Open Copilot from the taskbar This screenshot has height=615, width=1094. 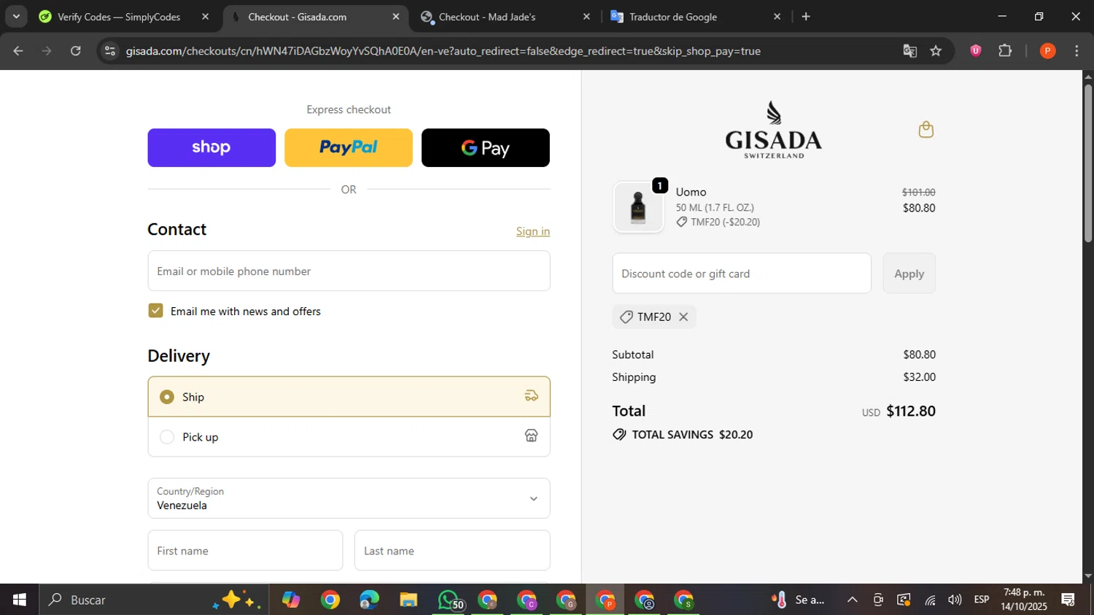(291, 600)
